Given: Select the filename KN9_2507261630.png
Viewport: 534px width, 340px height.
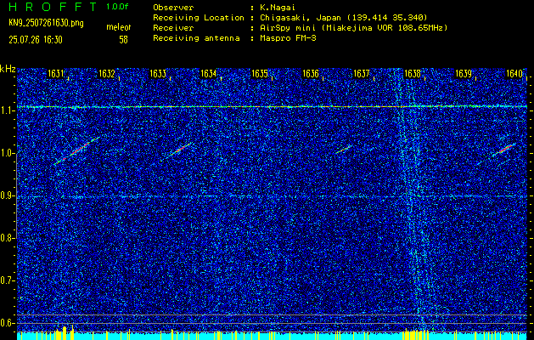Looking at the screenshot, I should [46, 23].
